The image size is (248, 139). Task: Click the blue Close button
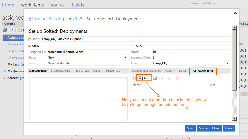[x=229, y=128]
